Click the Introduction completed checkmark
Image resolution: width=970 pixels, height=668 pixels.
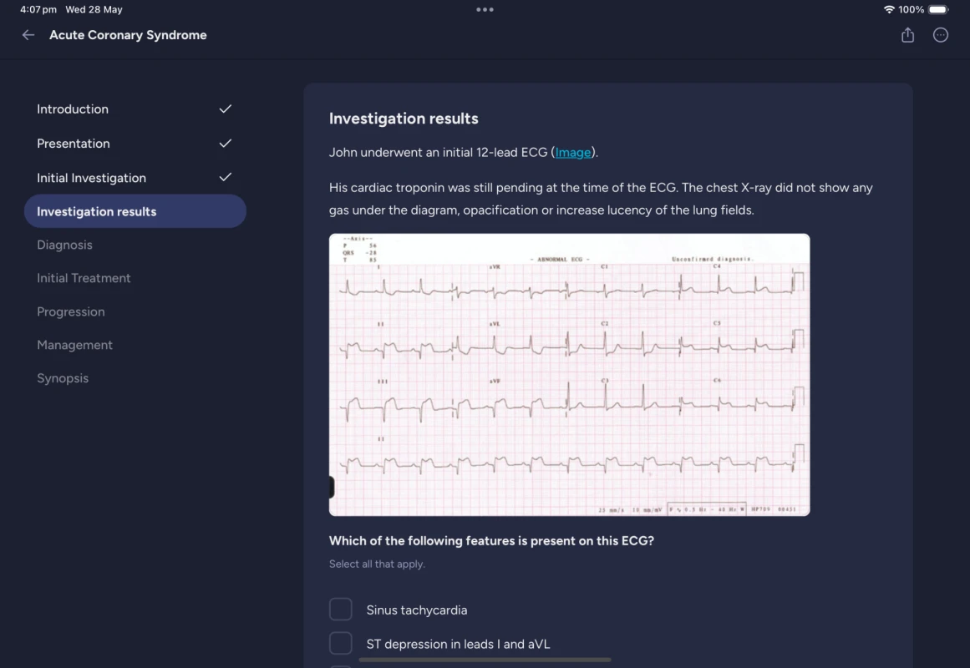coord(225,109)
